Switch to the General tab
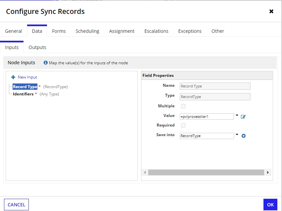The height and width of the screenshot is (211, 282). (x=14, y=31)
